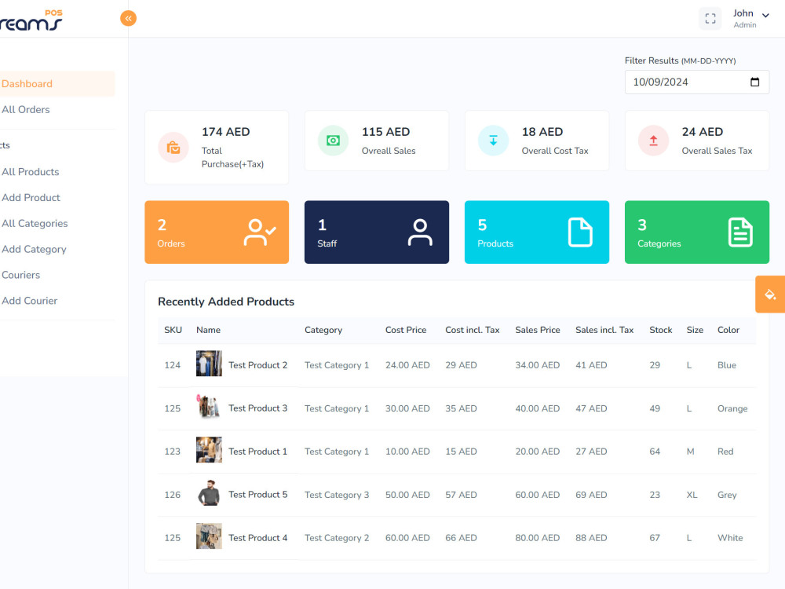785x589 pixels.
Task: Click the 80.00 AED sales price cell
Action: (x=537, y=537)
